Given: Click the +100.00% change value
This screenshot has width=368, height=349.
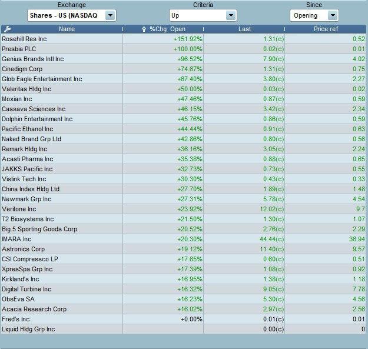Looking at the screenshot, I should [x=188, y=49].
